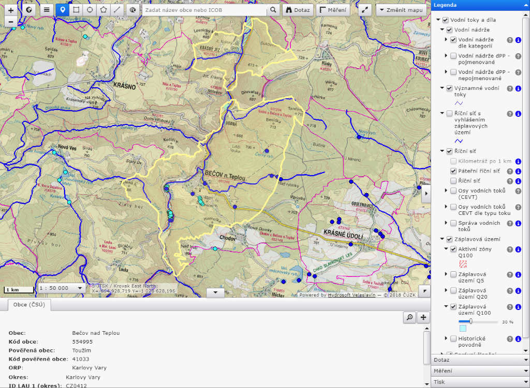Show info for Záplavová území Q20
530x388 pixels.
(518, 291)
